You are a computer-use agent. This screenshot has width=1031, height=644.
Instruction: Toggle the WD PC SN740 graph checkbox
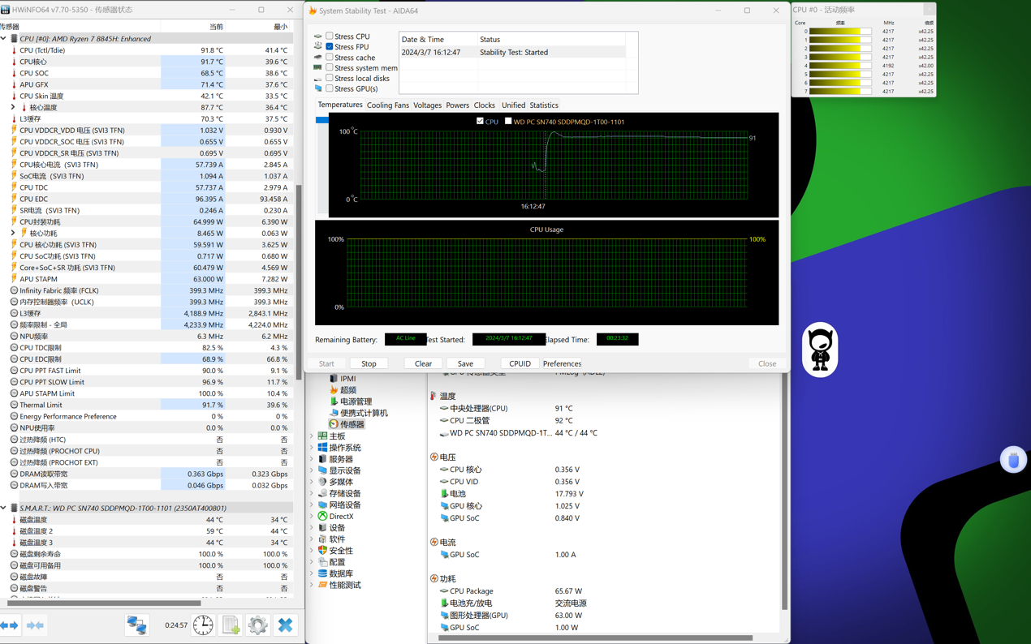pyautogui.click(x=508, y=122)
